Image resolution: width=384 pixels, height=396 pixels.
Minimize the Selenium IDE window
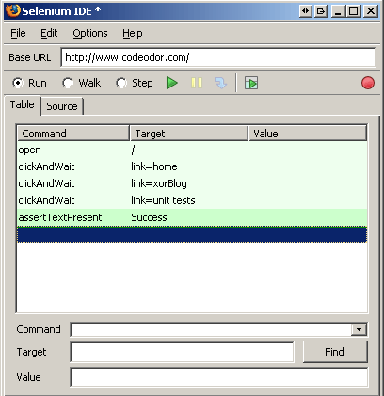point(338,11)
